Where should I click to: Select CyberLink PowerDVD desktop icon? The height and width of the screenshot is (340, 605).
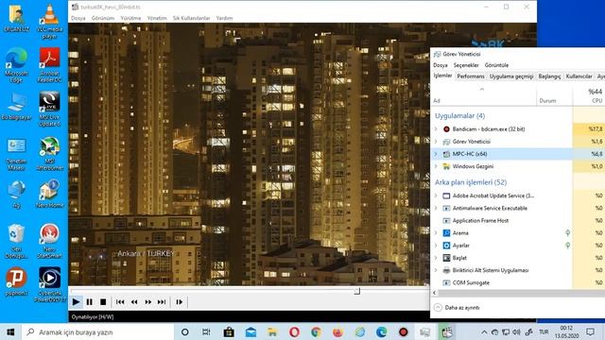pyautogui.click(x=50, y=285)
